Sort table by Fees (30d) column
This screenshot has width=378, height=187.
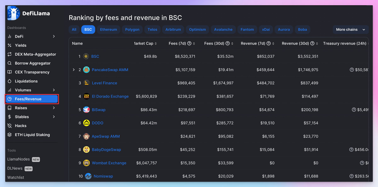point(232,44)
